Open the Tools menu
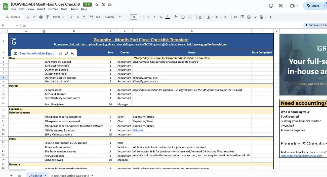Viewport: 327px width, 177px height. [74, 9]
